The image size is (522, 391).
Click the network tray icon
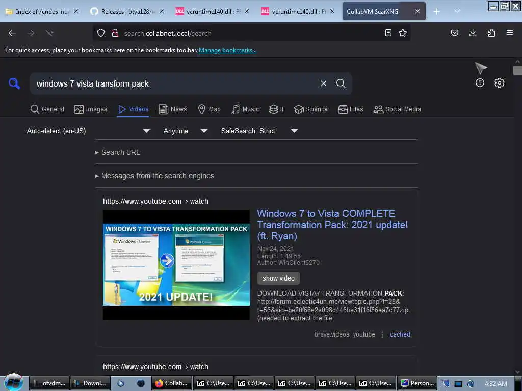tap(458, 384)
